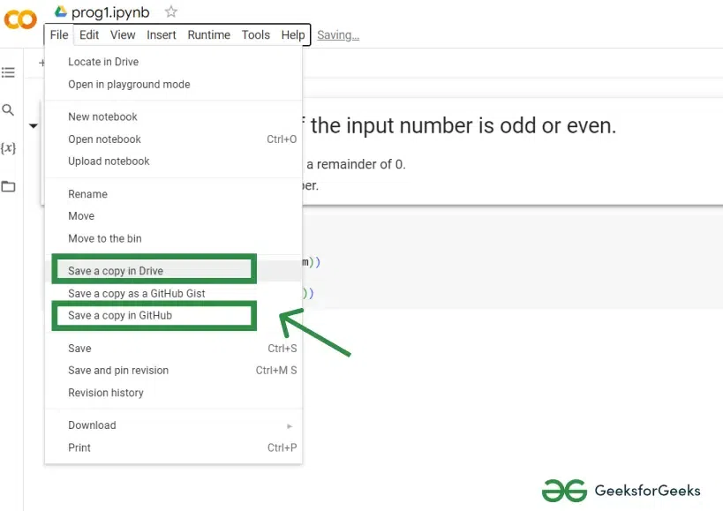The width and height of the screenshot is (723, 511).
Task: Click the text 'a remainder of 0.'
Action: pyautogui.click(x=356, y=164)
